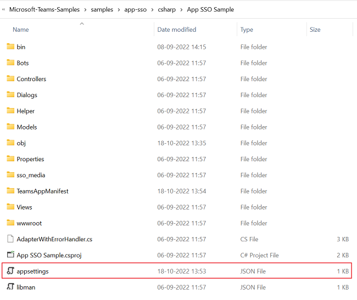Click the C# Project File type cell
357x300 pixels.
click(259, 255)
